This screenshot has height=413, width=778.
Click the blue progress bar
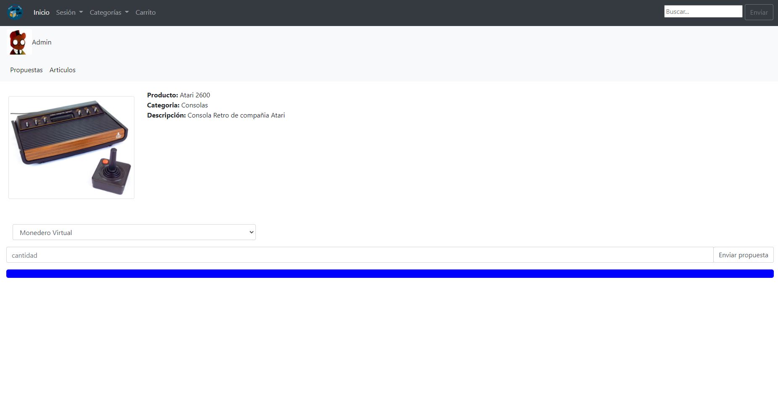[x=390, y=274]
